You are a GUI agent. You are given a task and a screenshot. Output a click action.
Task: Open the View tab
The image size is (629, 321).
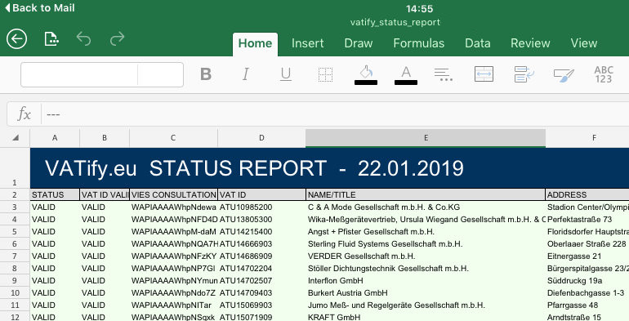point(584,43)
